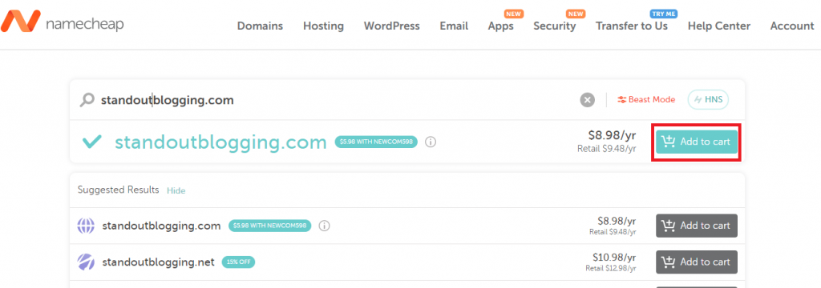Open the Apps menu
The width and height of the screenshot is (821, 288).
tap(500, 26)
